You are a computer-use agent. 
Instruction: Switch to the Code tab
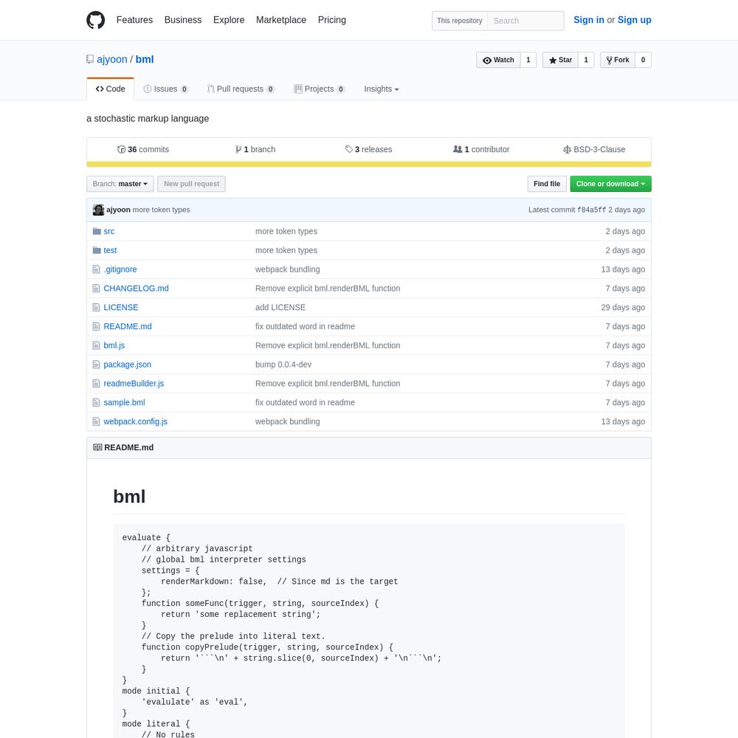(x=110, y=89)
